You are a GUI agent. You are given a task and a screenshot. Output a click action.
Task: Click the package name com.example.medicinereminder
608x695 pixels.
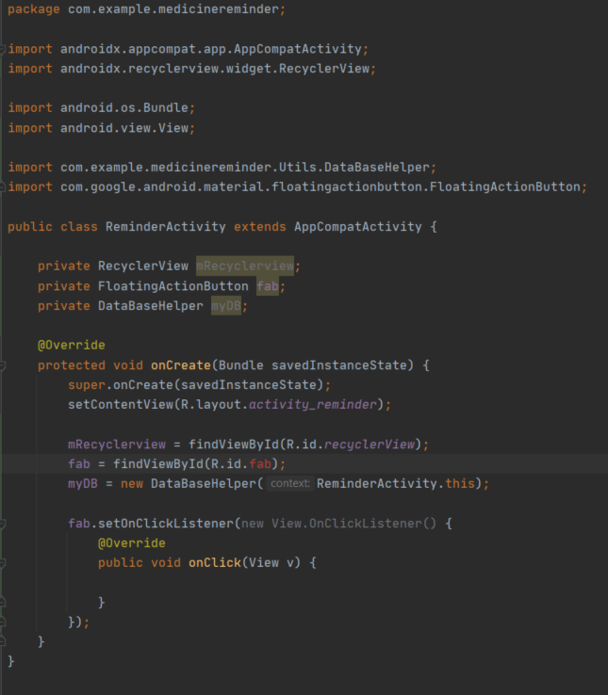click(173, 8)
